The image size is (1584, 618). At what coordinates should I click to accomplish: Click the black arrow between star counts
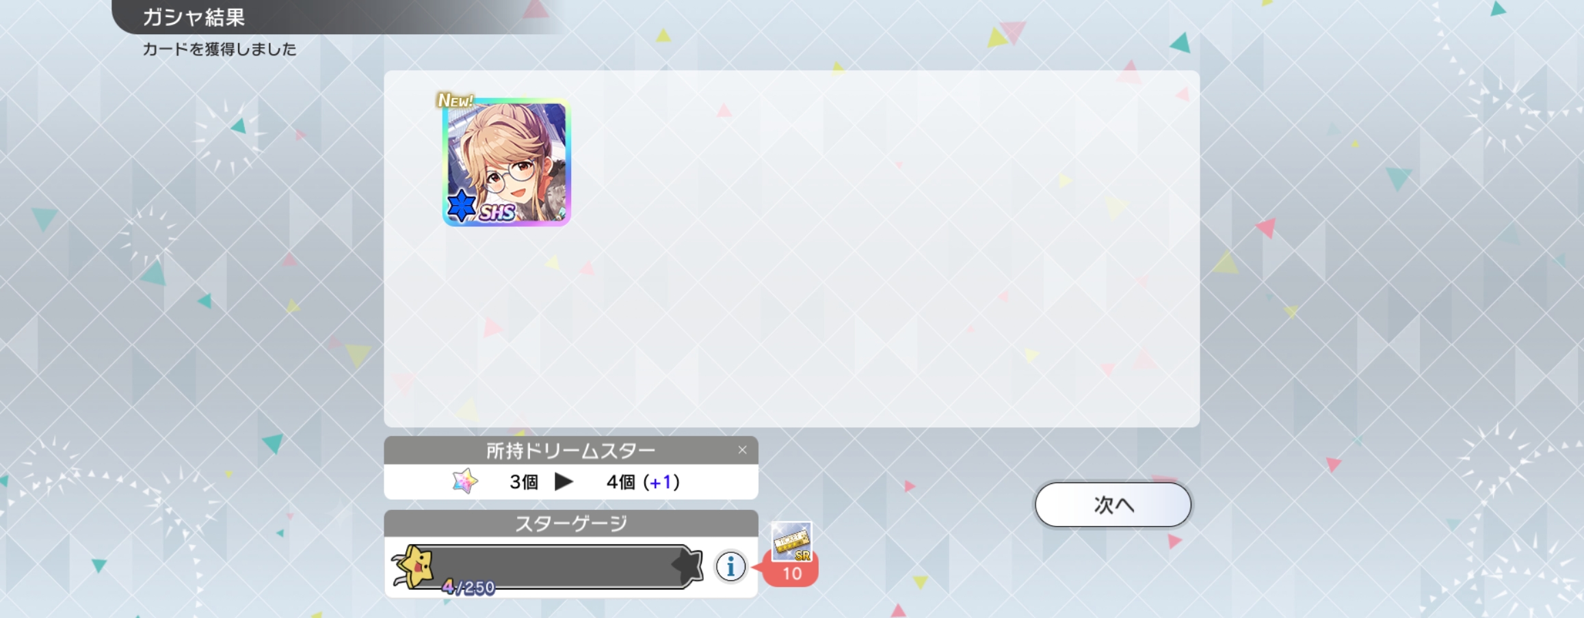(x=564, y=482)
